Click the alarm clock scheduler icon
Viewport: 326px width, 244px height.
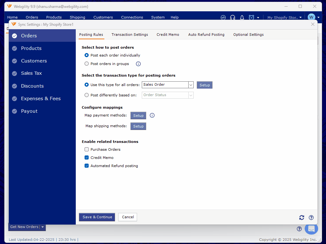251,18
